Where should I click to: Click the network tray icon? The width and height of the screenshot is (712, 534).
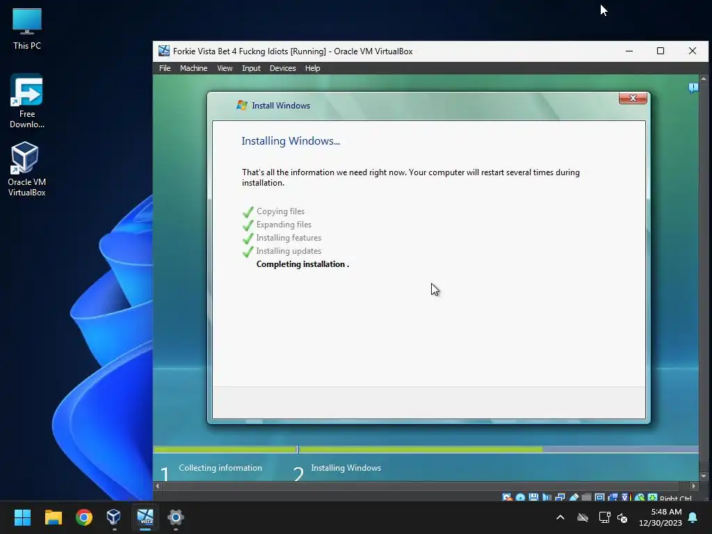pyautogui.click(x=604, y=517)
